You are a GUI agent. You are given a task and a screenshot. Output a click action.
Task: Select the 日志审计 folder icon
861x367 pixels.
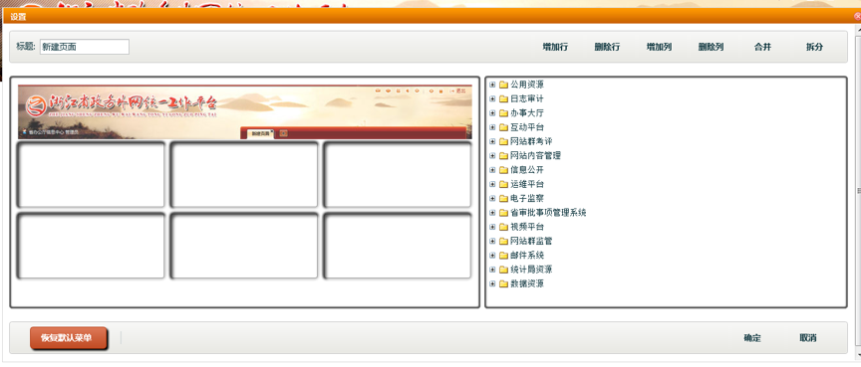(503, 99)
